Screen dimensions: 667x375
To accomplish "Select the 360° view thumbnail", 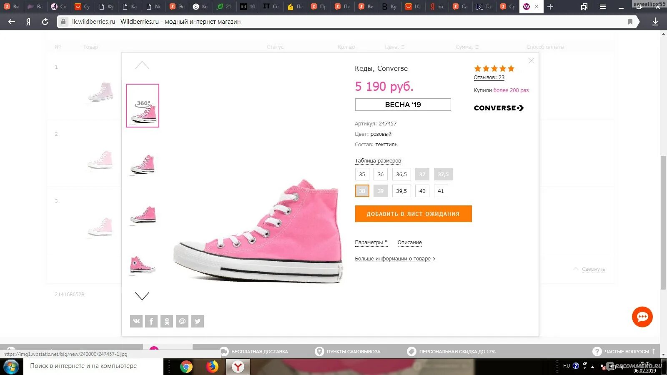I will [x=143, y=105].
